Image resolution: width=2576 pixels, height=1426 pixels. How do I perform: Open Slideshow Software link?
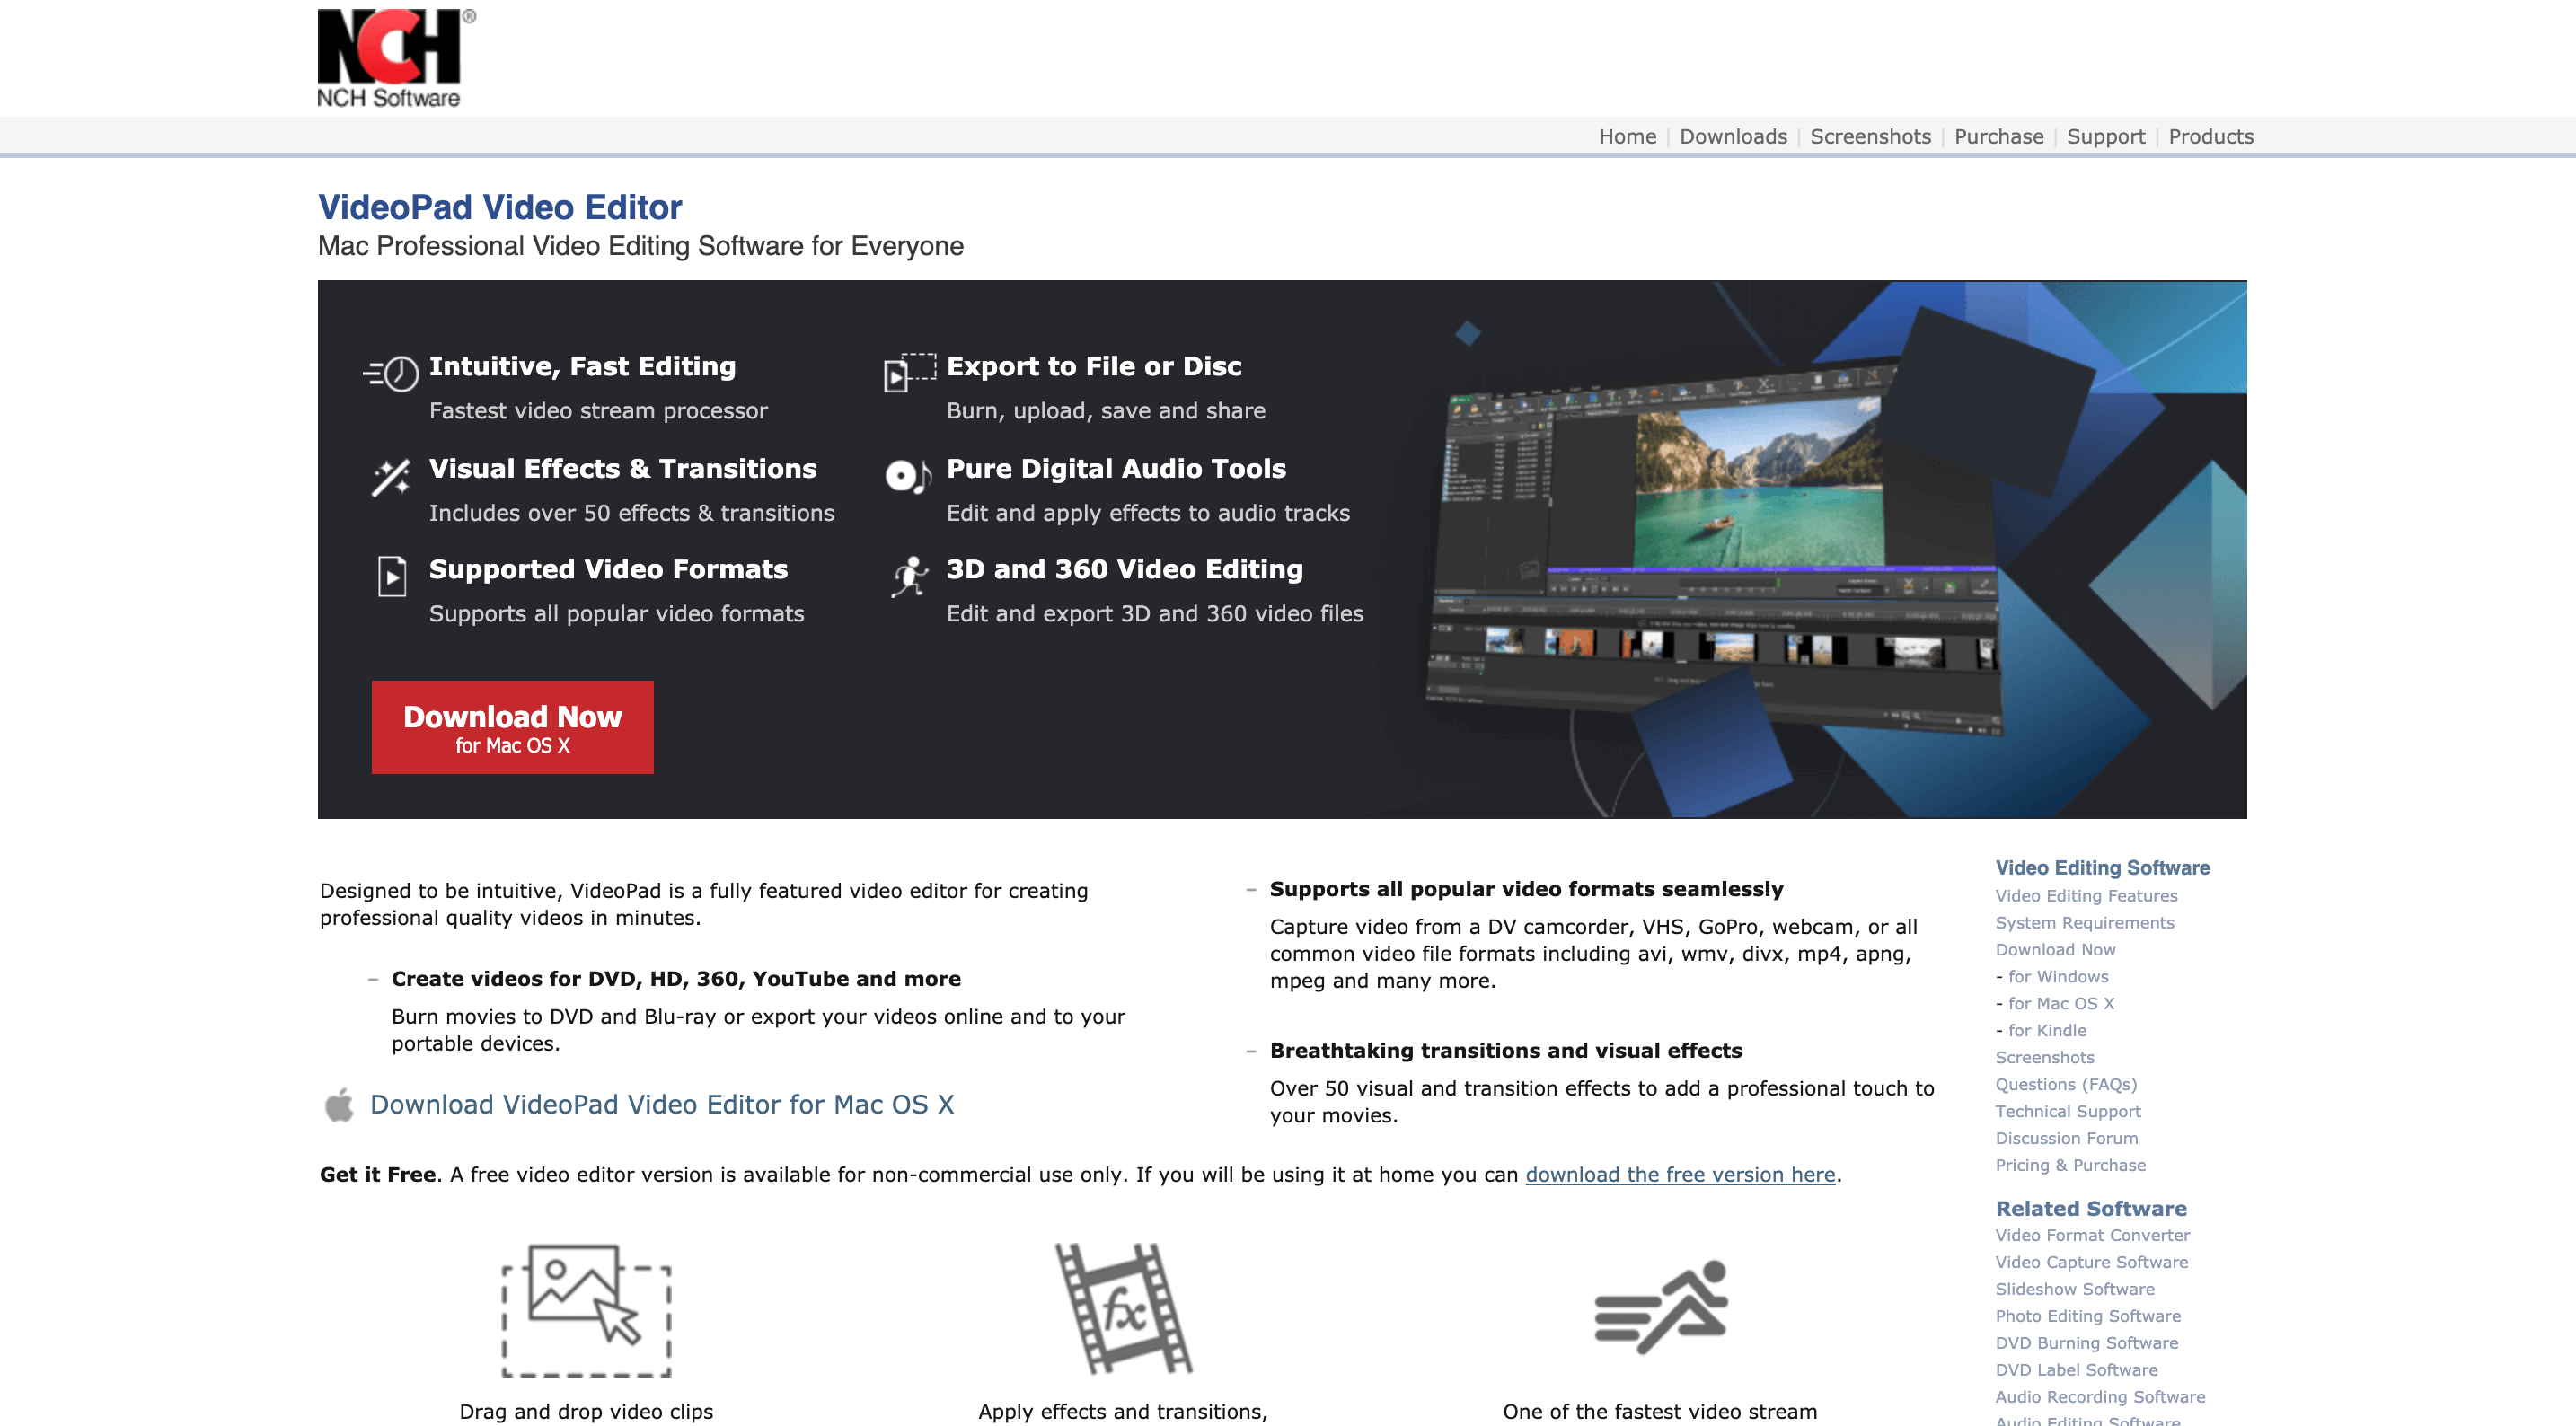tap(2074, 1290)
